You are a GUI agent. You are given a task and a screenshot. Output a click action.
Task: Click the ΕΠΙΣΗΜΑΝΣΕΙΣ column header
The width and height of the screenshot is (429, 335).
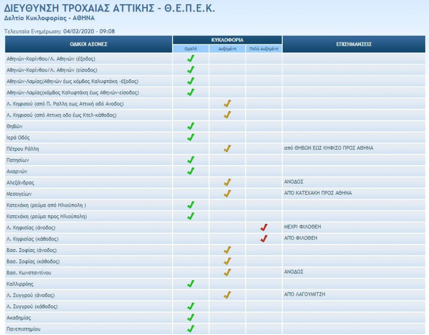tap(353, 44)
